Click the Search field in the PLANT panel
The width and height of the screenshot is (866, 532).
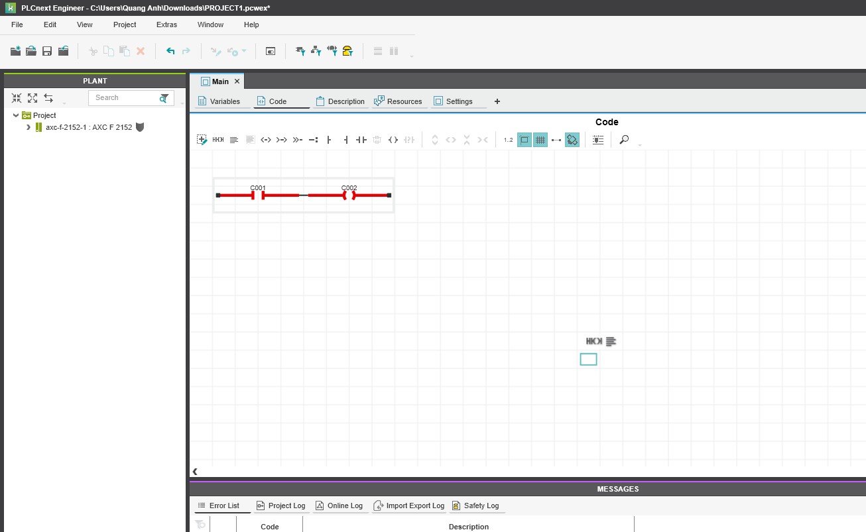(124, 98)
